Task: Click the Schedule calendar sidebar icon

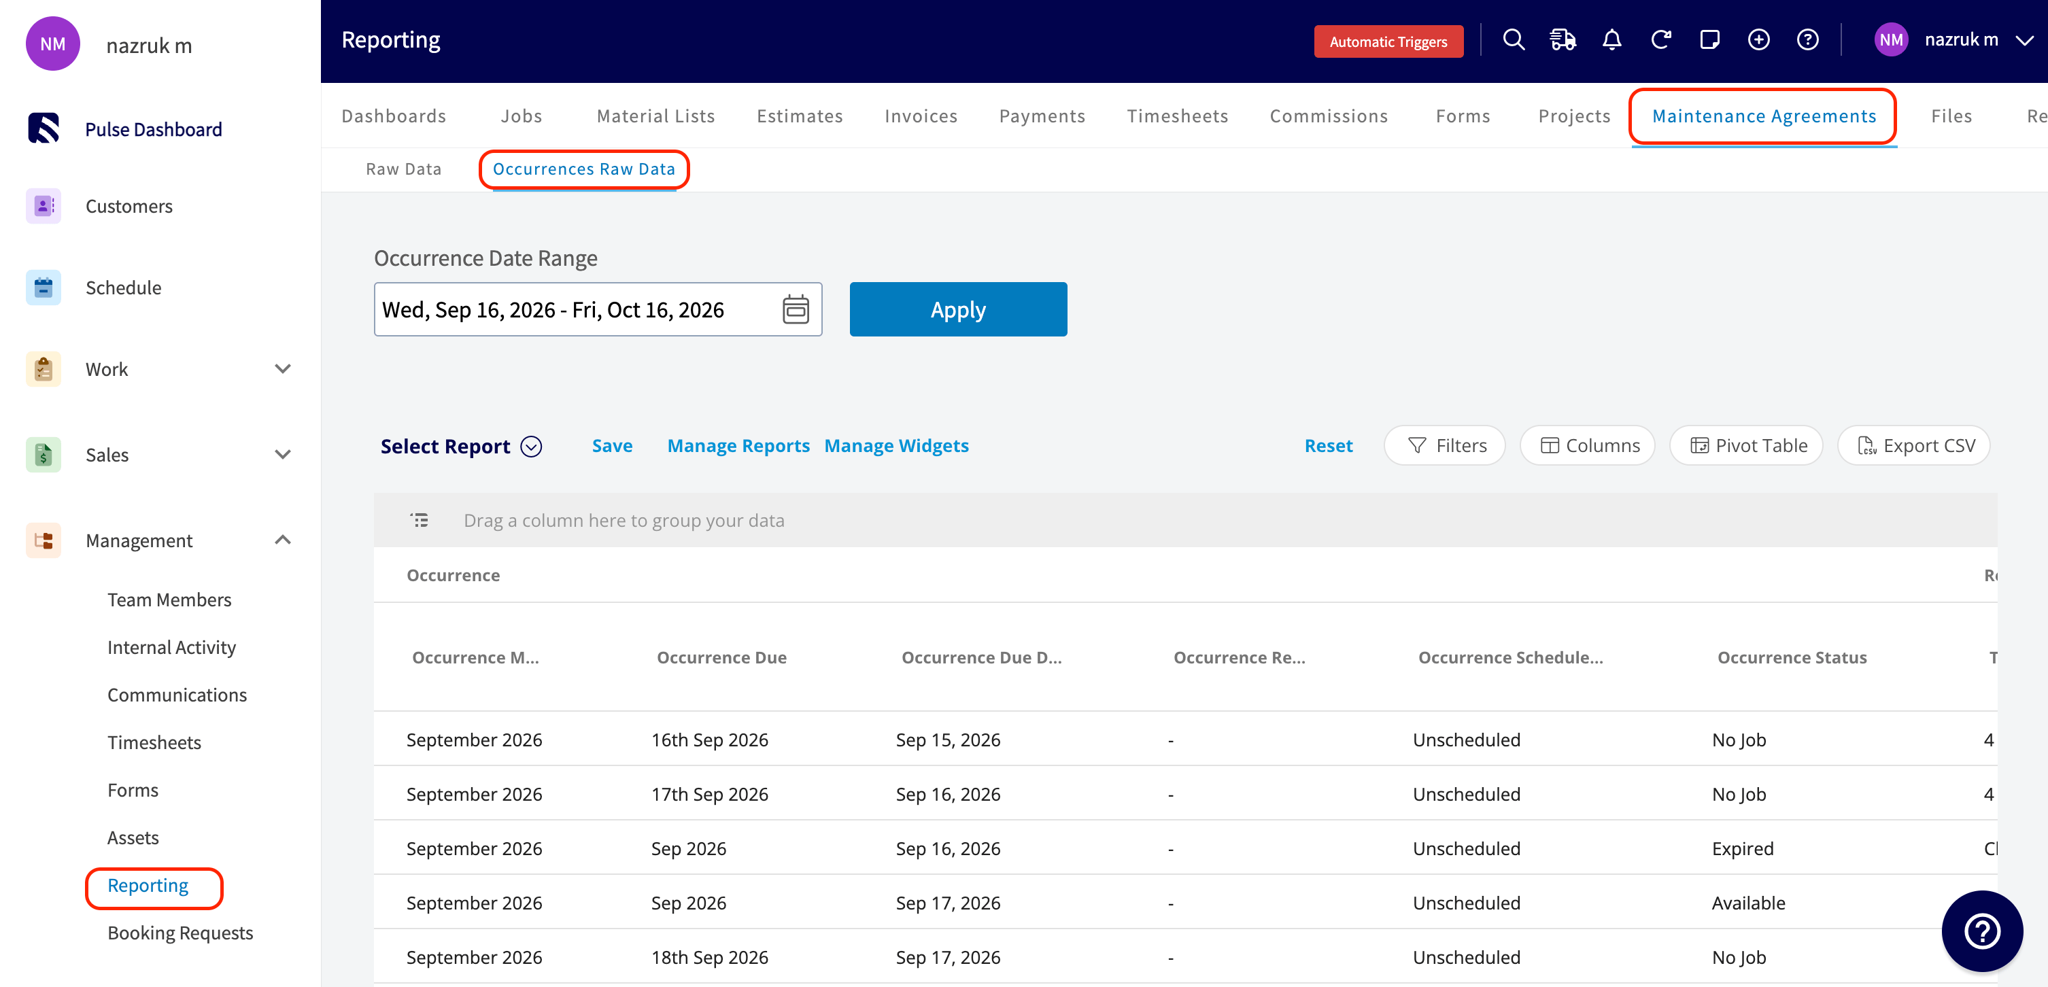Action: (44, 287)
